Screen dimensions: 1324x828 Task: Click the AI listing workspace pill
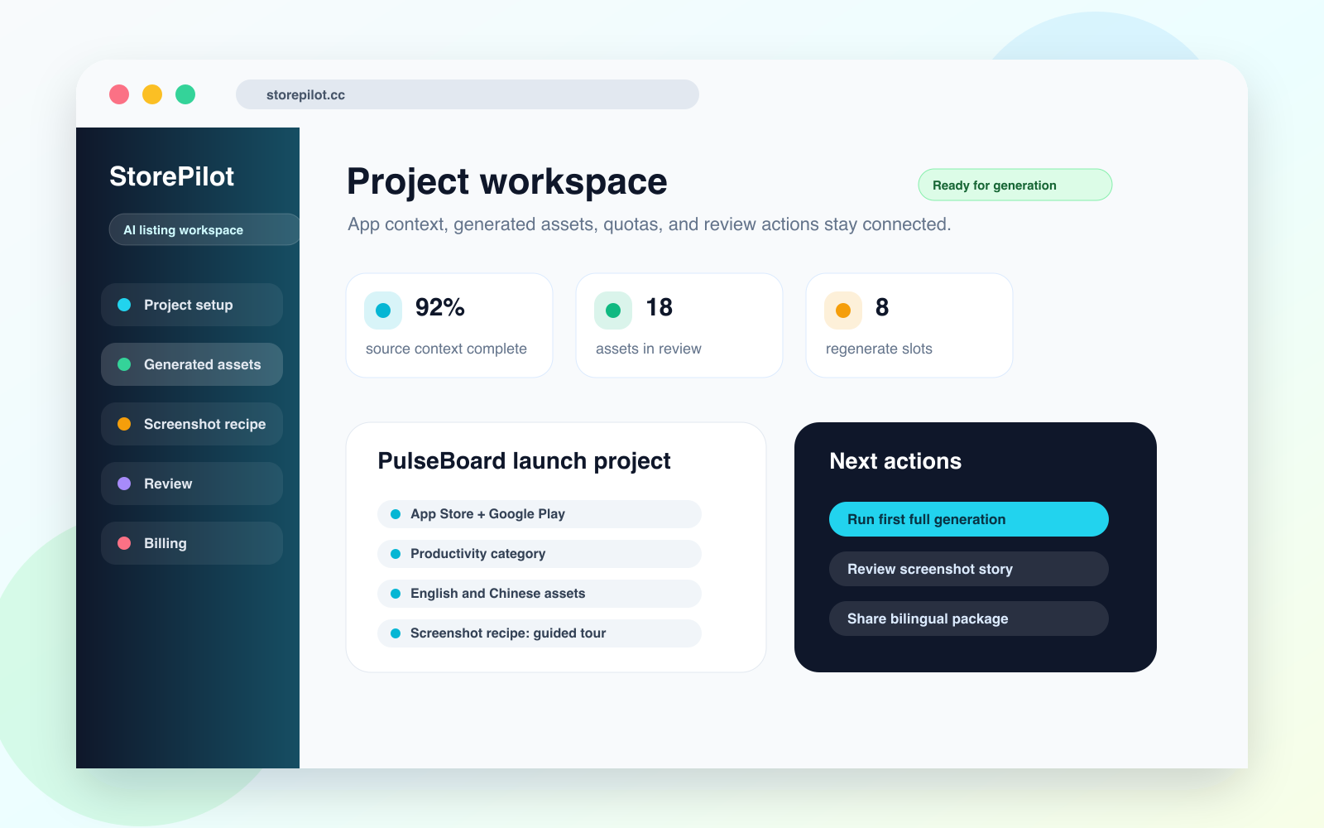coord(204,229)
